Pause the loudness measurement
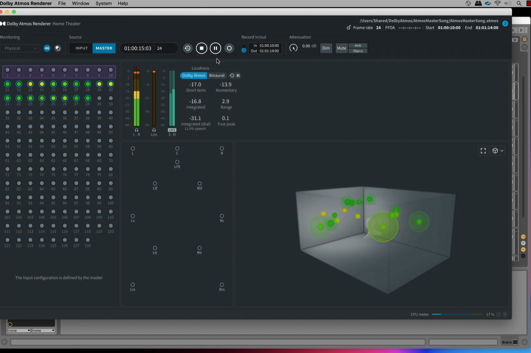The image size is (531, 353). coord(238,76)
